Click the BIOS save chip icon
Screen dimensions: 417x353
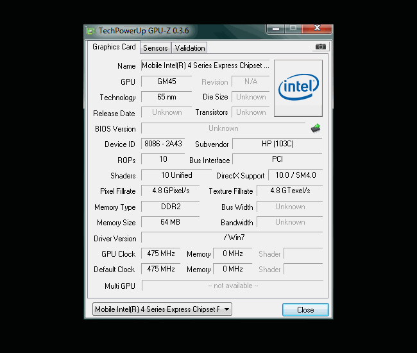[316, 128]
